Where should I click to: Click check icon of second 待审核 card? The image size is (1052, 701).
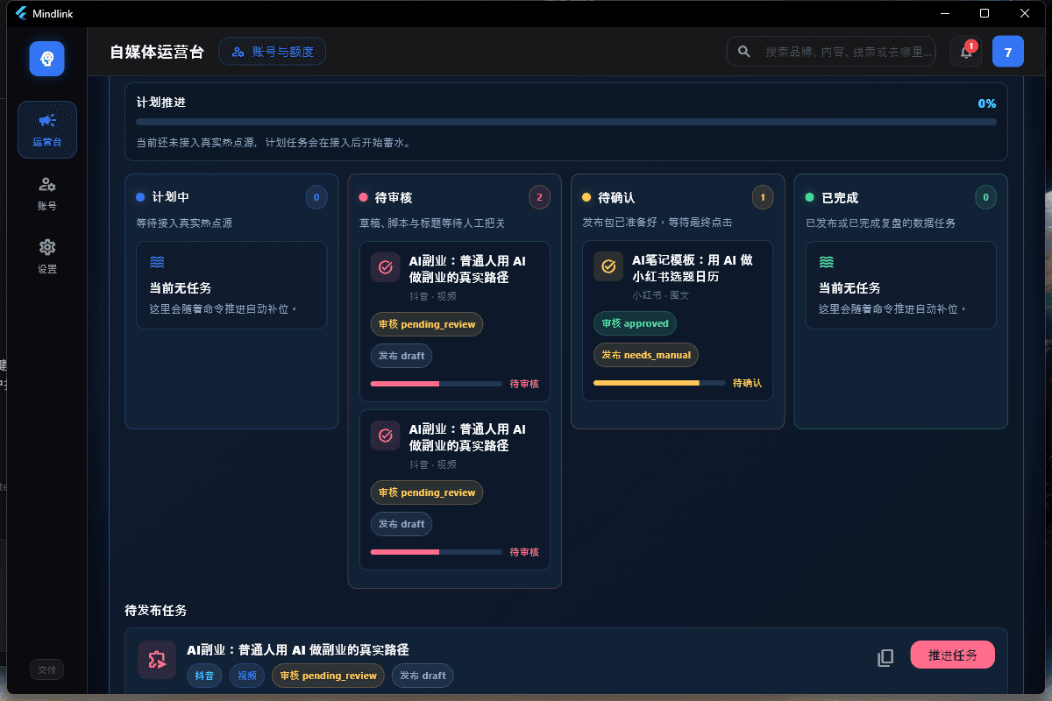pos(386,435)
